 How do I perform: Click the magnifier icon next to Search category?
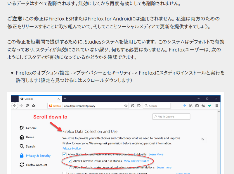click(x=22, y=147)
